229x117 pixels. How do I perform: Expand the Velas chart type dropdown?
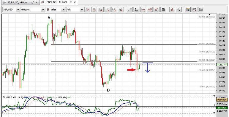[64, 10]
